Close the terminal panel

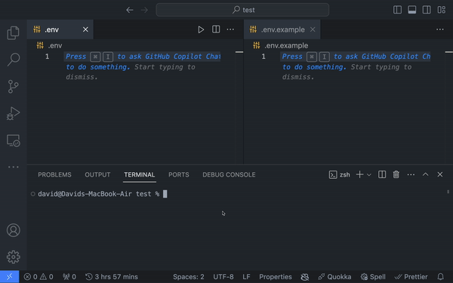click(x=440, y=174)
